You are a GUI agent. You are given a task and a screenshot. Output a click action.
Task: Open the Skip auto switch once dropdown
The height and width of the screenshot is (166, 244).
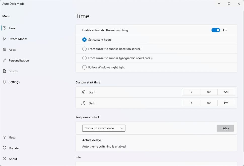pyautogui.click(x=104, y=128)
